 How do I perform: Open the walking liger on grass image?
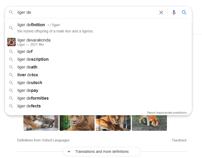point(149,123)
